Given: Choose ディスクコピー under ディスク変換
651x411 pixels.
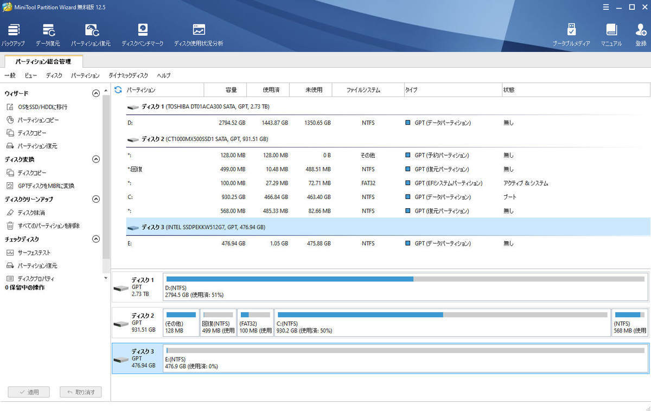Looking at the screenshot, I should click(x=27, y=172).
